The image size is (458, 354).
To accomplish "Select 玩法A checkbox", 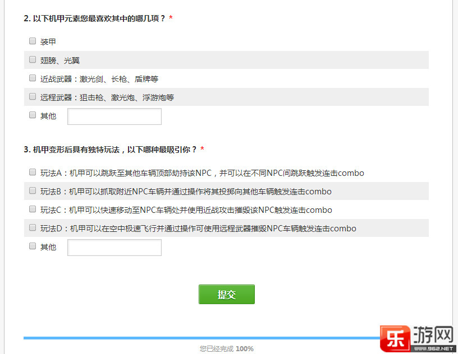I will pos(33,172).
